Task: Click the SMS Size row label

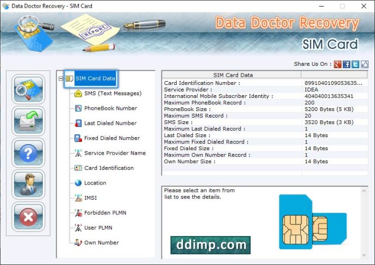Action: [178, 122]
